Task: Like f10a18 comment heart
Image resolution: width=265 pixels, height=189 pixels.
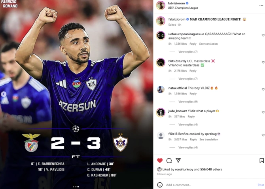Action: (263, 135)
